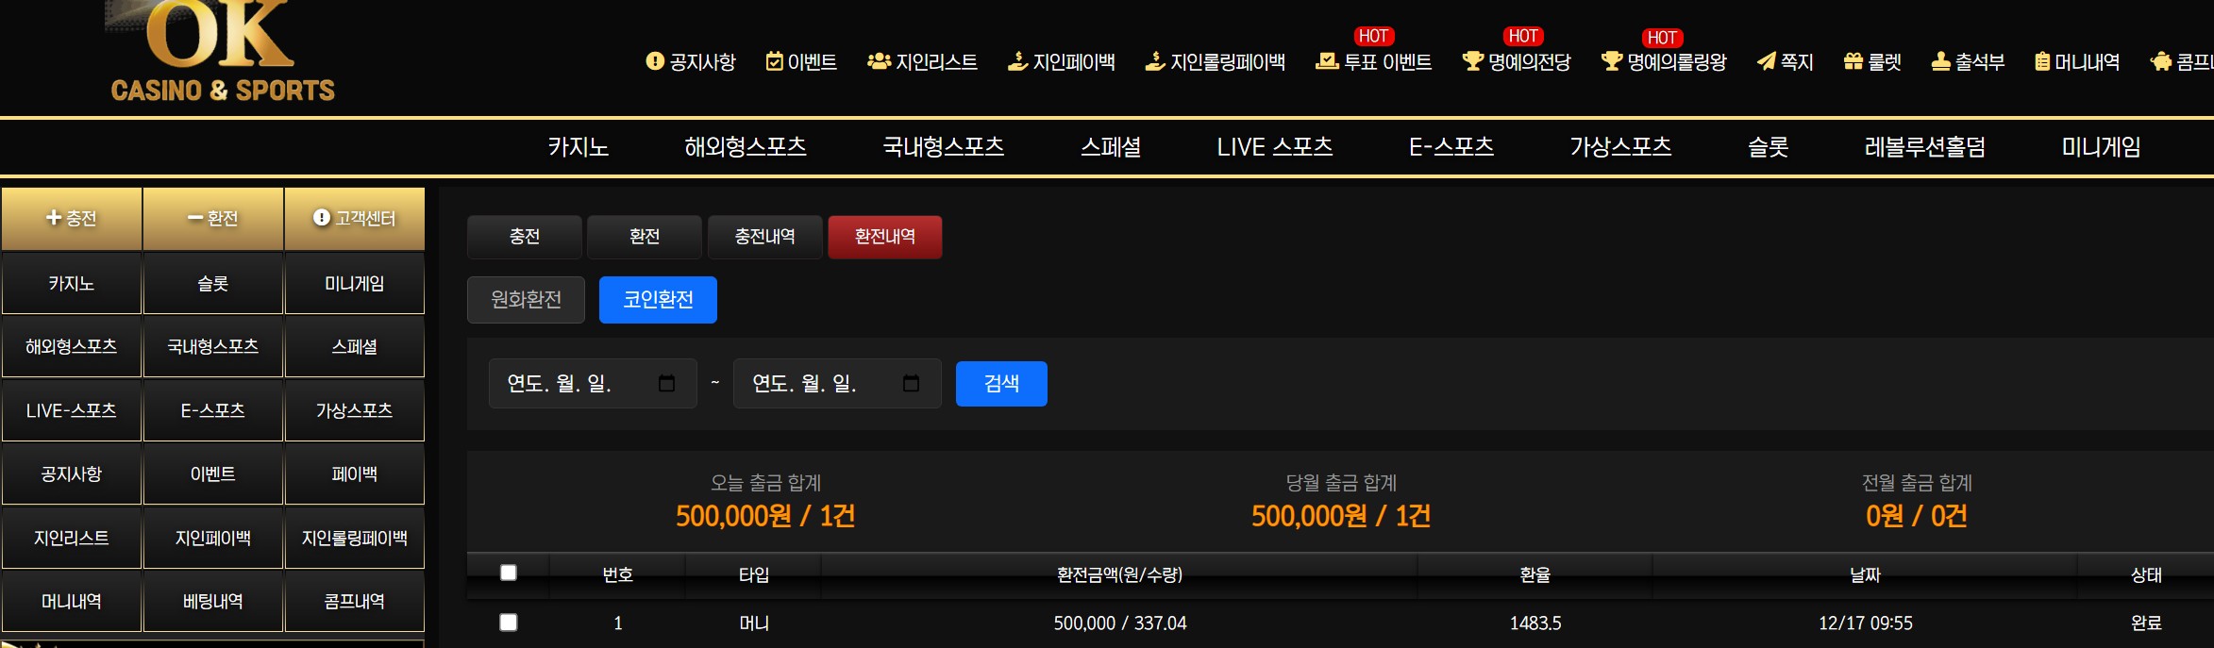The width and height of the screenshot is (2214, 648).
Task: Click the OK Casino & Sports logo
Action: pos(222,52)
